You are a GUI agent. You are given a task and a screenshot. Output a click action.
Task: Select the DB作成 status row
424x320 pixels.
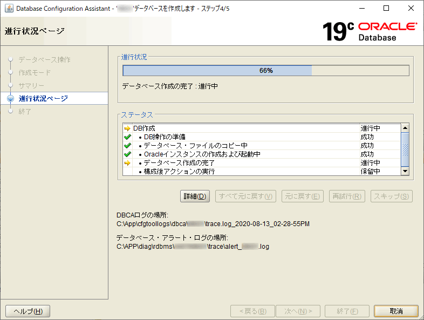tap(262, 128)
